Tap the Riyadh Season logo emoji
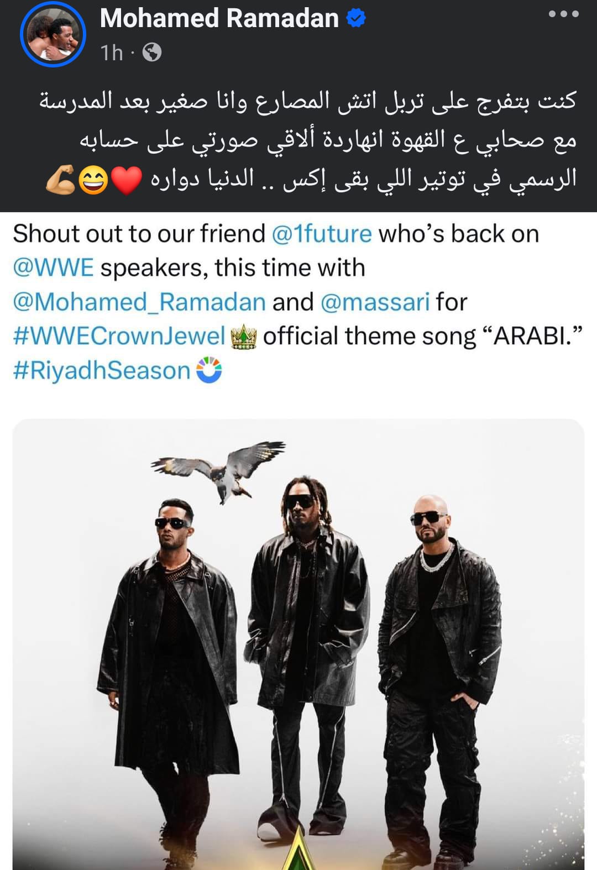The image size is (597, 870). 208,370
